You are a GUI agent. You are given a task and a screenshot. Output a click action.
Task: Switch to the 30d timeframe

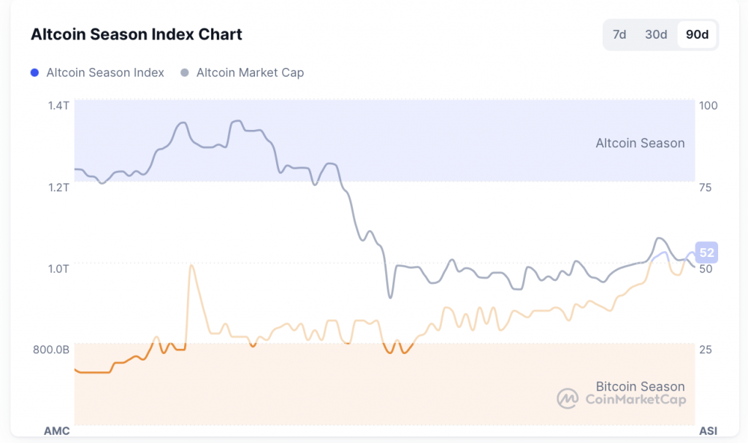pos(655,34)
